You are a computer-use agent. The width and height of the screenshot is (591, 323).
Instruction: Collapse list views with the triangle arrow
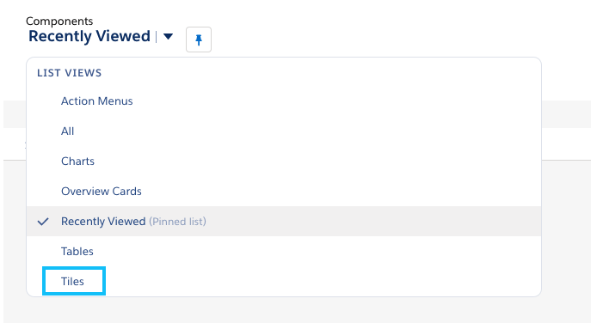168,37
